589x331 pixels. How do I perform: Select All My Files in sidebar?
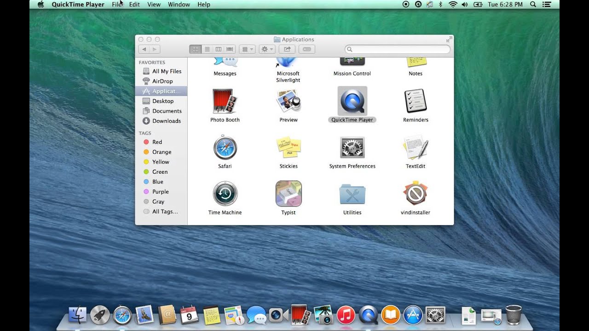162,71
